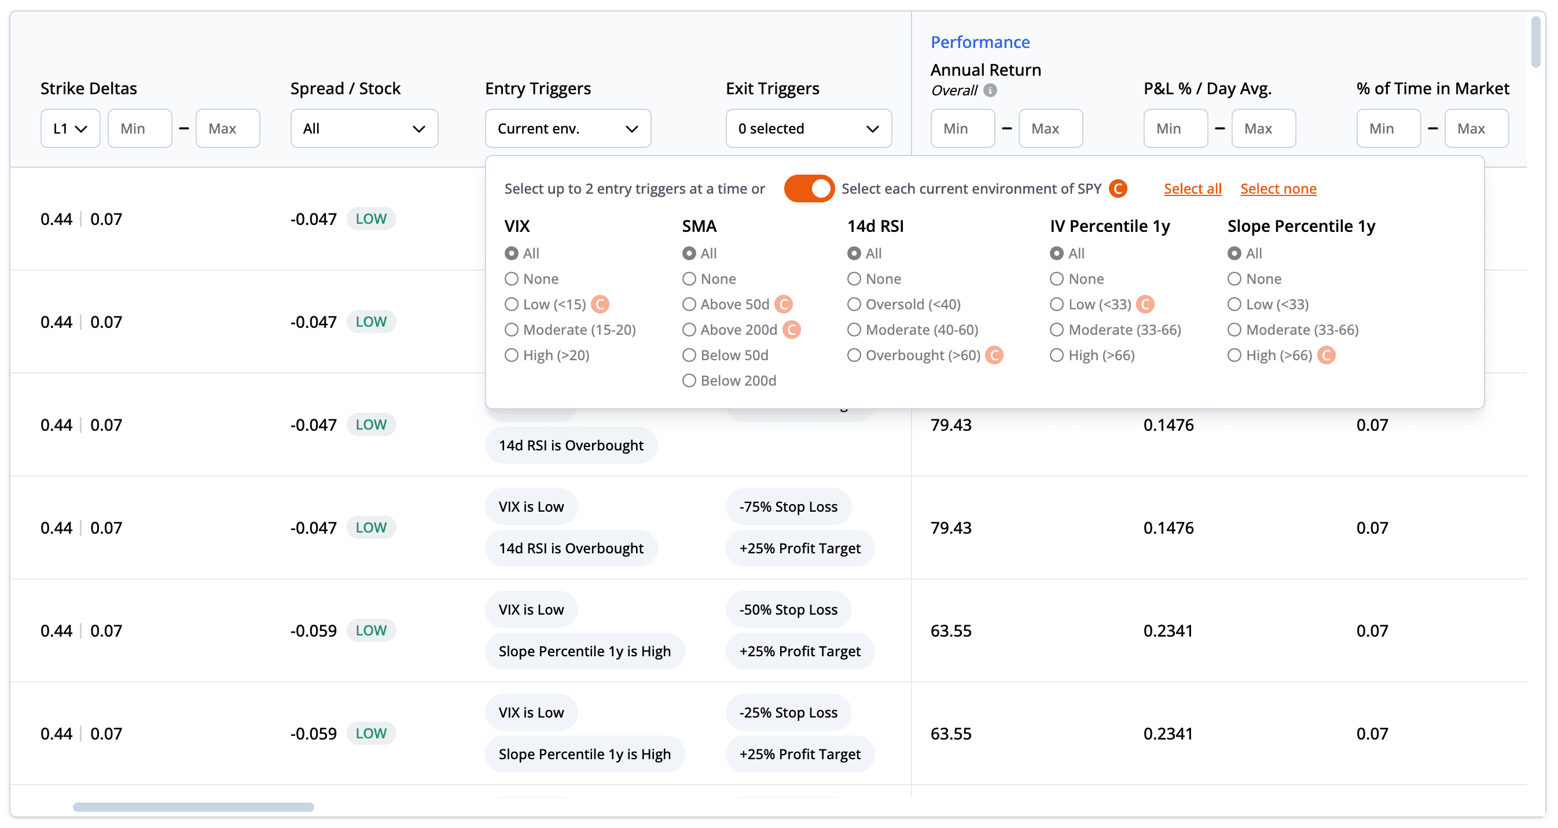Click the Annual Return Min input field
The image size is (1558, 828).
click(962, 128)
